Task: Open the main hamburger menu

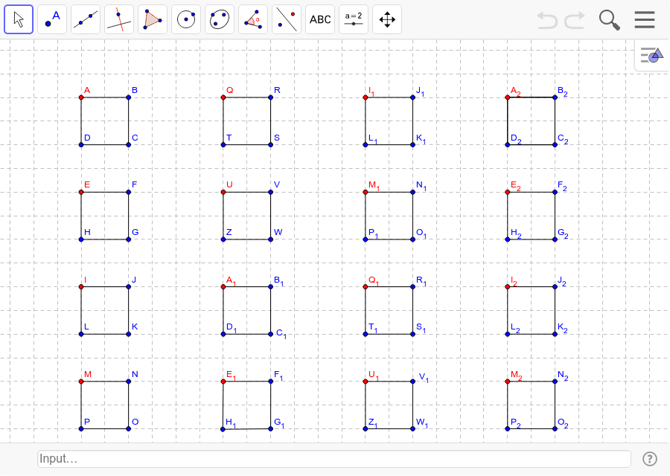Action: [x=644, y=19]
